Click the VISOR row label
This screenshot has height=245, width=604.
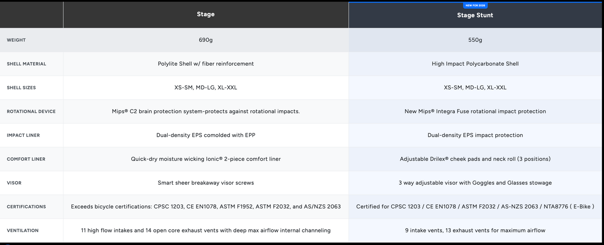[14, 183]
